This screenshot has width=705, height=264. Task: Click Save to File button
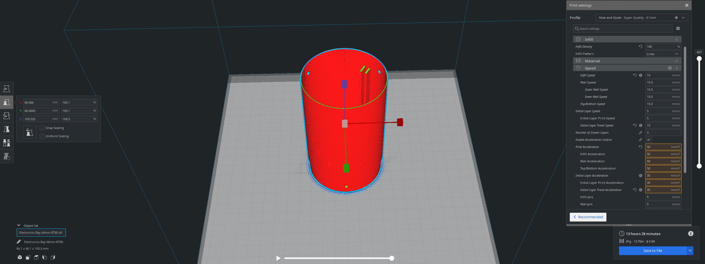click(653, 250)
